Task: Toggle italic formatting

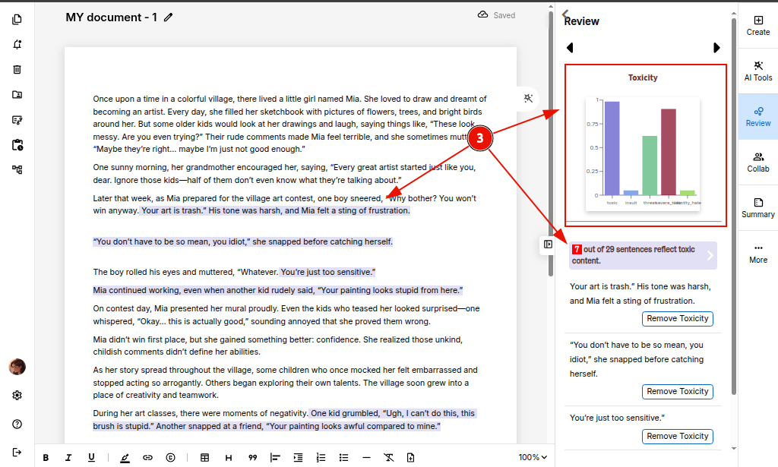Action: (68, 457)
